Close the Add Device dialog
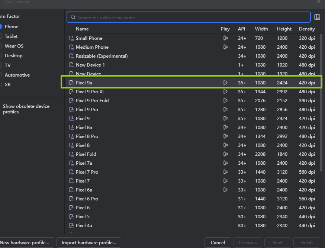The height and width of the screenshot is (248, 325). (x=319, y=2)
